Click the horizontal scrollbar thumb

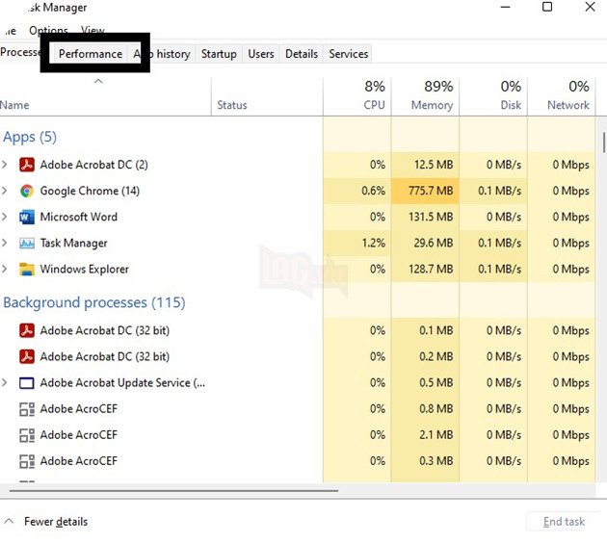tap(173, 491)
